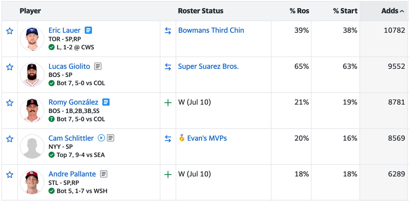This screenshot has height=201, width=409.
Task: Star Eric Lauer to watch list
Action: 10,31
